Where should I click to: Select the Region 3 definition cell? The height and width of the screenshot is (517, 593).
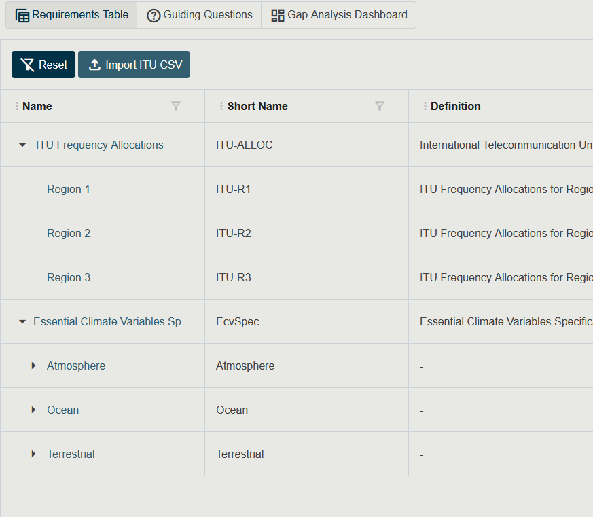[x=501, y=277]
